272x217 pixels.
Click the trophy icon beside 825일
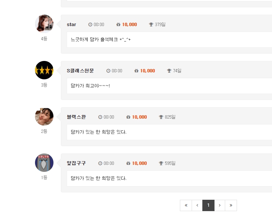pos(161,117)
